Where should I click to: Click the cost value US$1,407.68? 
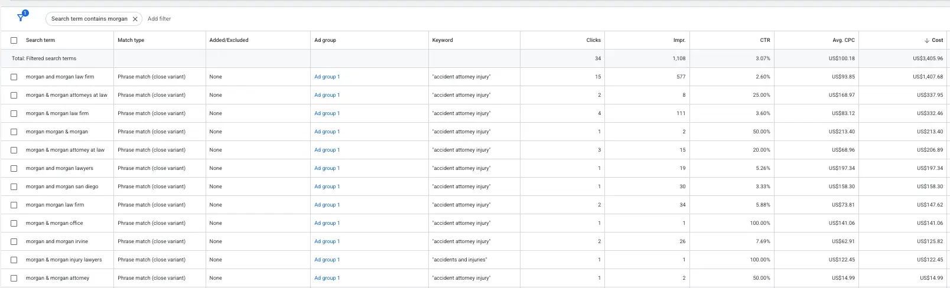tap(928, 77)
